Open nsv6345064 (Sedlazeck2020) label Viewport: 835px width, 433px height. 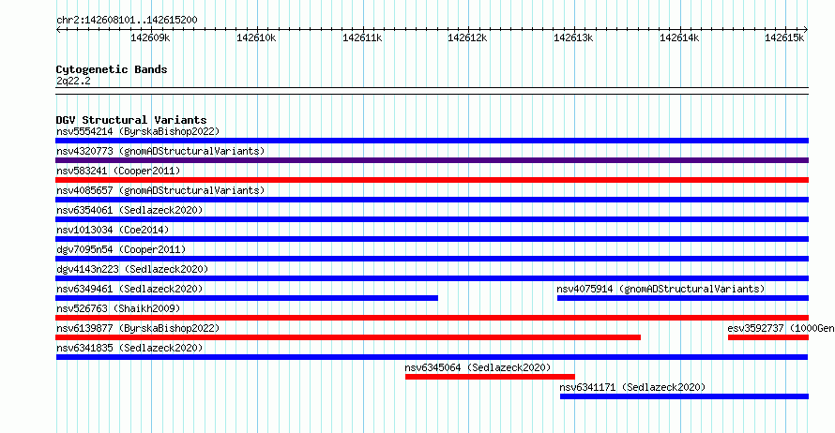point(478,367)
